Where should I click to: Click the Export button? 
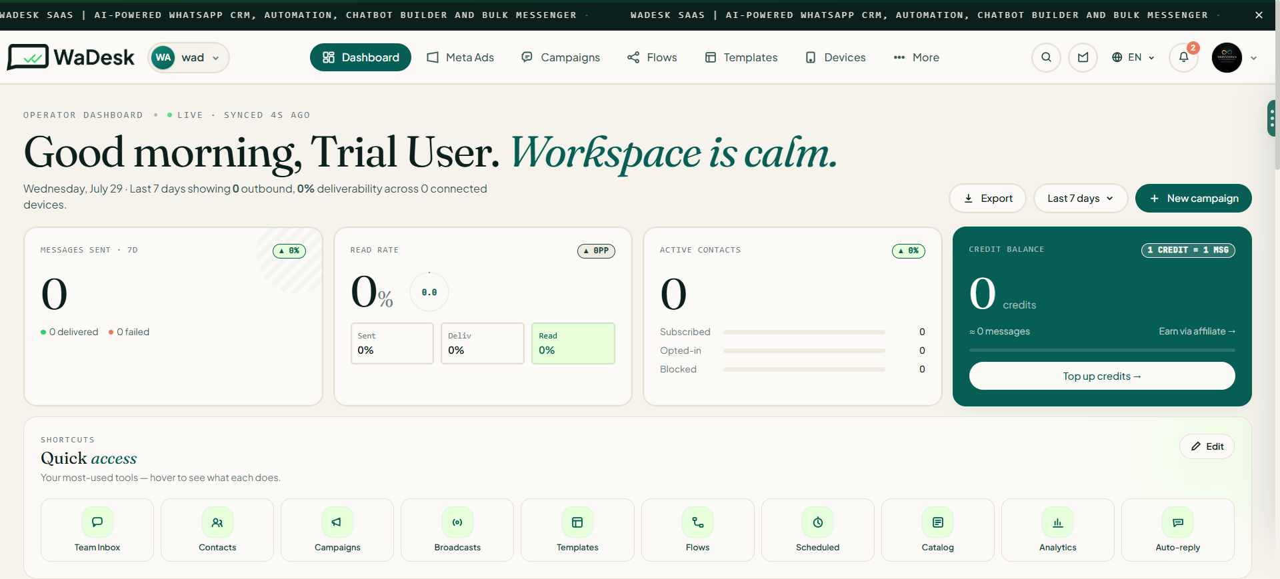point(987,198)
